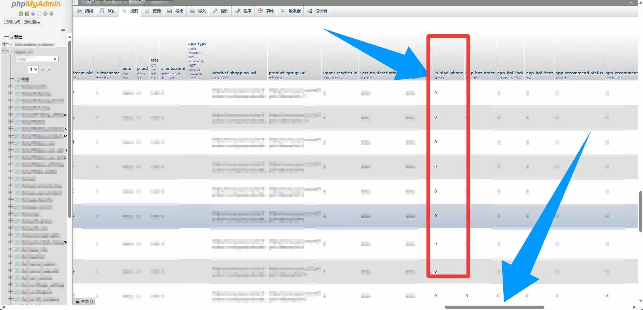Open the MySQL documentation page icon
Screen dimensions: 643x310
[x=39, y=13]
